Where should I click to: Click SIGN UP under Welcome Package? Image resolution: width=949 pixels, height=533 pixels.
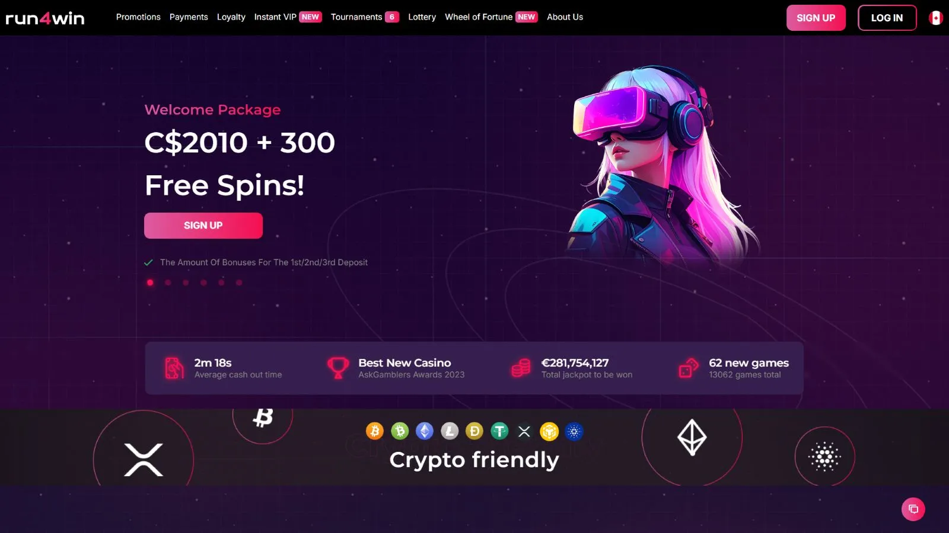pyautogui.click(x=203, y=226)
